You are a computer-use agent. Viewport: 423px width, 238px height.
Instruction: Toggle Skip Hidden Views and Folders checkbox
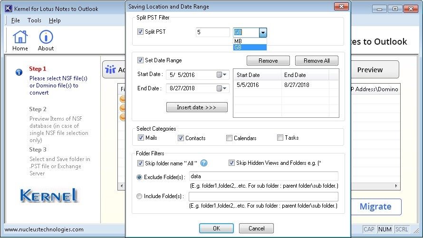[231, 163]
